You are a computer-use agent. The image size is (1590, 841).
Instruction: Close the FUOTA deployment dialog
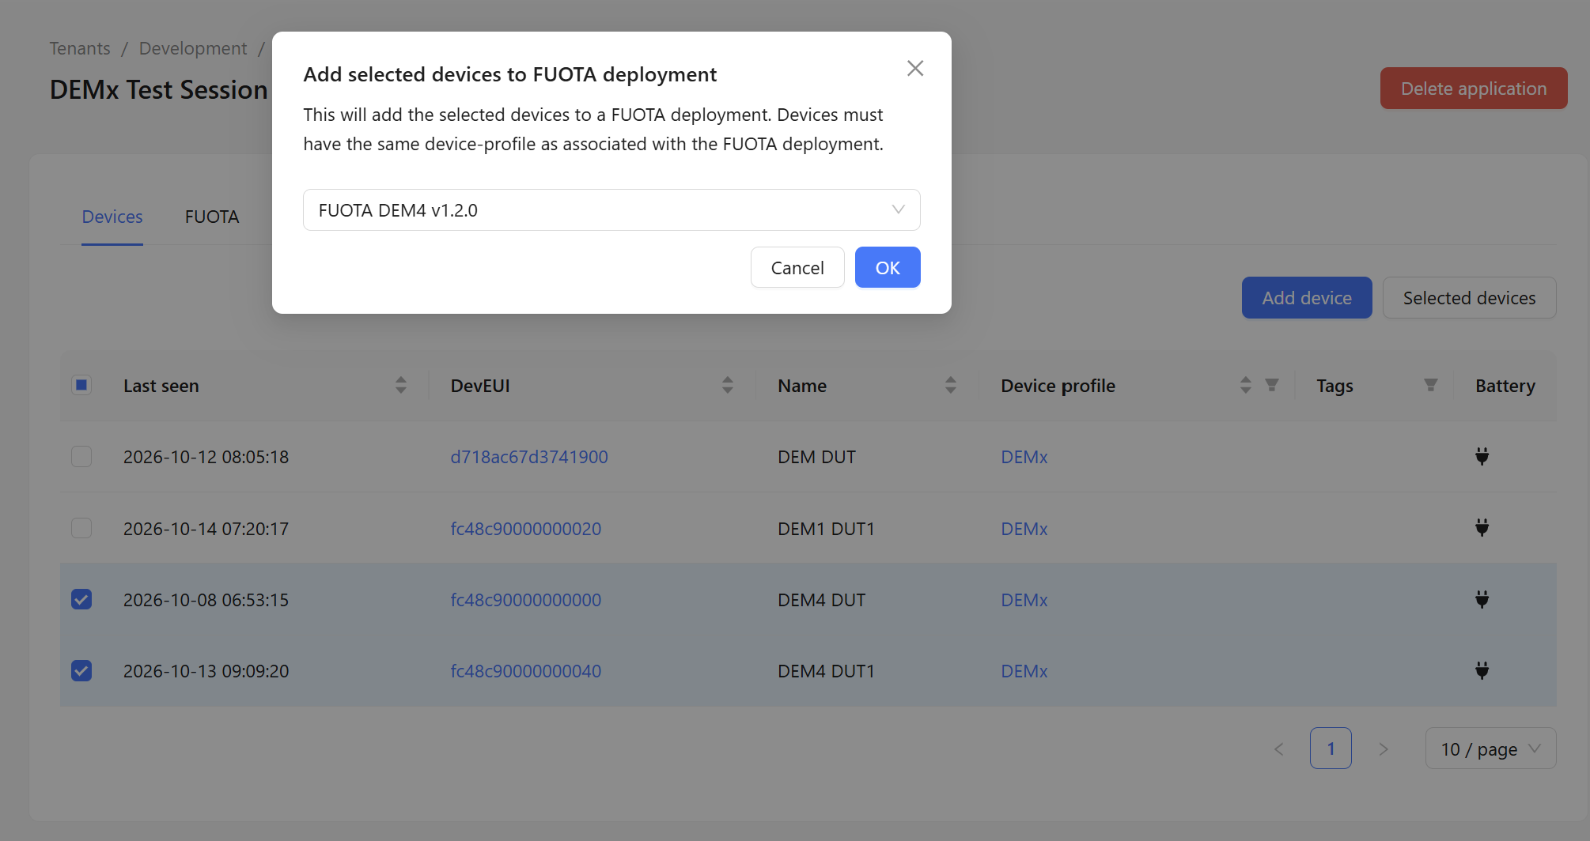tap(915, 69)
